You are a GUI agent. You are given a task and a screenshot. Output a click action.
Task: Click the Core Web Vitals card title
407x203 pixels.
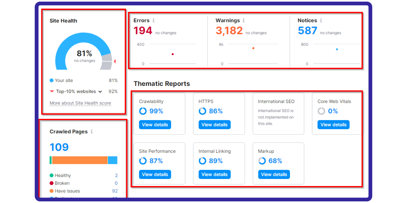click(x=334, y=101)
